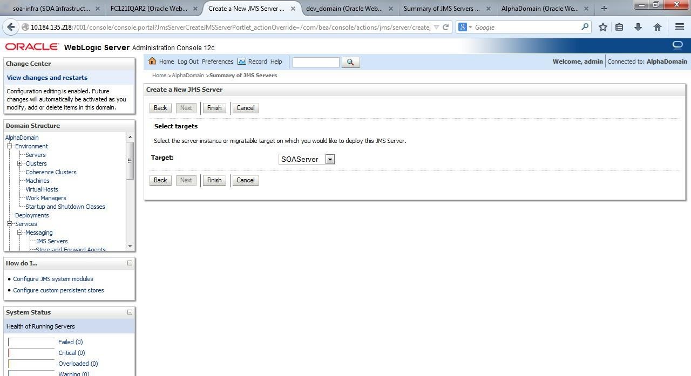Click AlphaDomain breadcrumb link
691x376 pixels.
pyautogui.click(x=188, y=76)
